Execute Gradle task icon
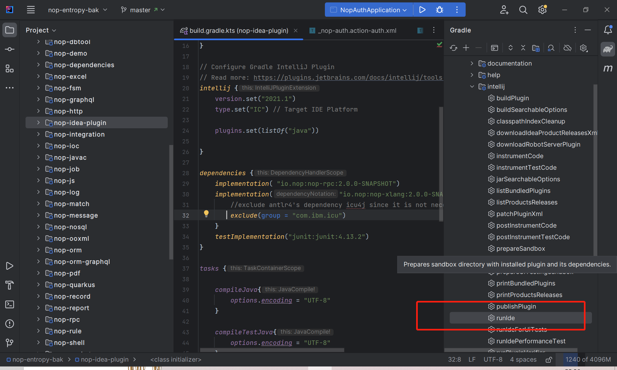 click(495, 48)
